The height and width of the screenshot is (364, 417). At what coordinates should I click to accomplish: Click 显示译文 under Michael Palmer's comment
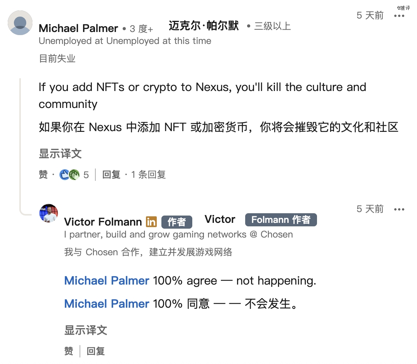60,153
